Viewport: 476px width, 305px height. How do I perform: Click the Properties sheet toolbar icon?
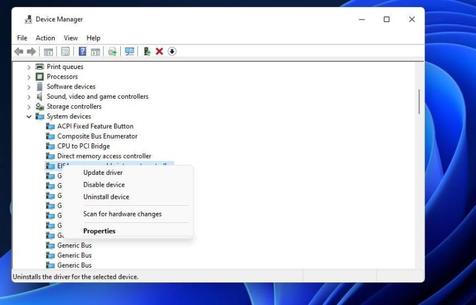65,52
